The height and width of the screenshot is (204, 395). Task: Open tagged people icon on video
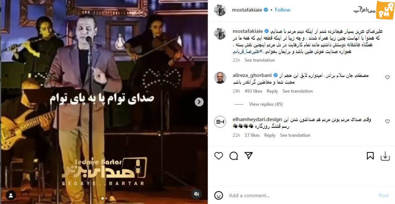tap(11, 195)
